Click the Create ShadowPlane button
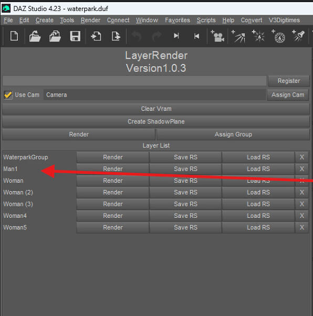The width and height of the screenshot is (313, 316). [x=156, y=122]
